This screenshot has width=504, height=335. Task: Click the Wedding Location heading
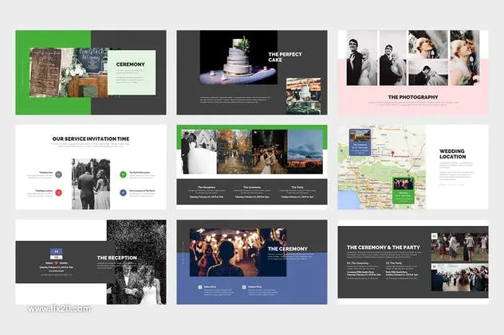pyautogui.click(x=453, y=154)
